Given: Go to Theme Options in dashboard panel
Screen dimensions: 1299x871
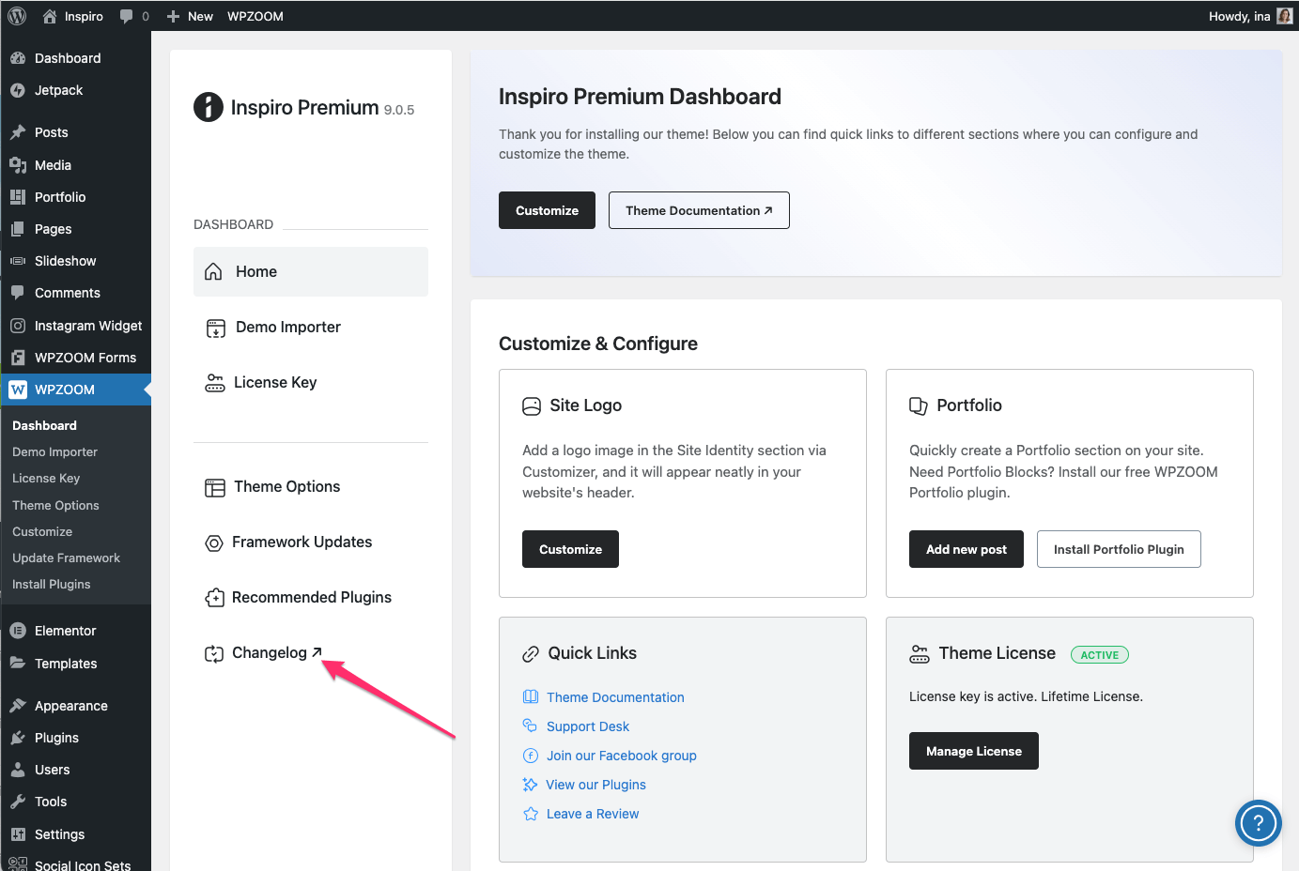Looking at the screenshot, I should 286,486.
